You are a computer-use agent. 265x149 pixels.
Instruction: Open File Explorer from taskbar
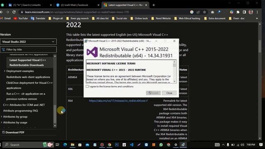[x=72, y=144]
